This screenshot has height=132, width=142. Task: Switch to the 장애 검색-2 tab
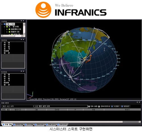51,125
